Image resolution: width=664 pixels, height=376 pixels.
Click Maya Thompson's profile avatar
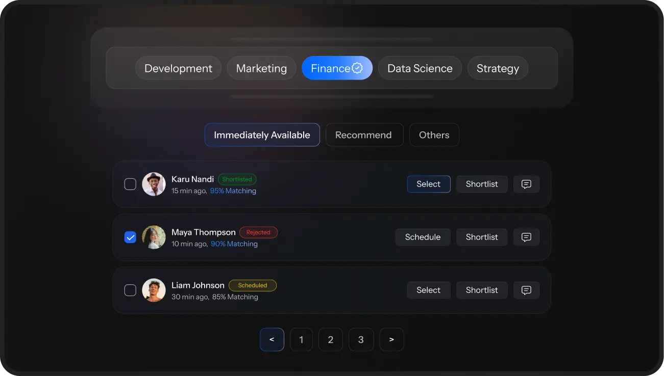154,237
